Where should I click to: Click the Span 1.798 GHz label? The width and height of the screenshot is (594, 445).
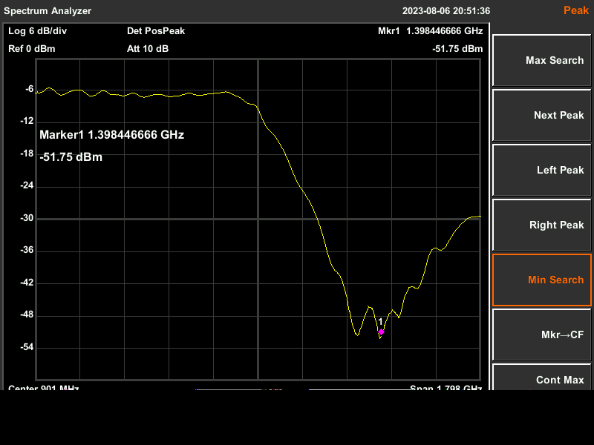point(446,387)
